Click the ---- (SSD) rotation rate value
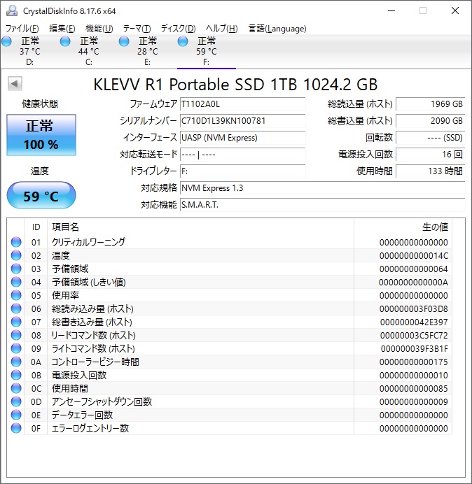Image resolution: width=472 pixels, height=484 pixels. click(430, 138)
